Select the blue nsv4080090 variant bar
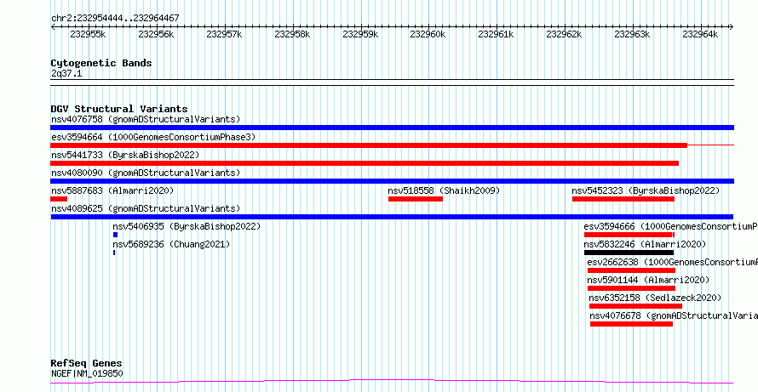 coord(392,181)
